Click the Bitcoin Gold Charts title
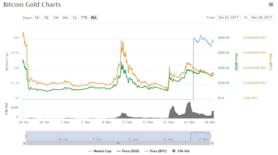Viewport: 278px width, 155px height. 32,5
